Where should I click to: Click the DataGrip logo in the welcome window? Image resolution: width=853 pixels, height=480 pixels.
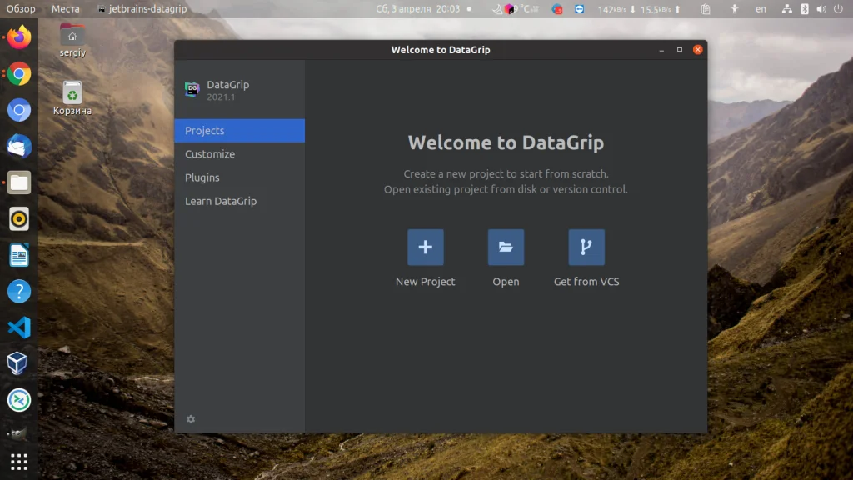pos(192,90)
